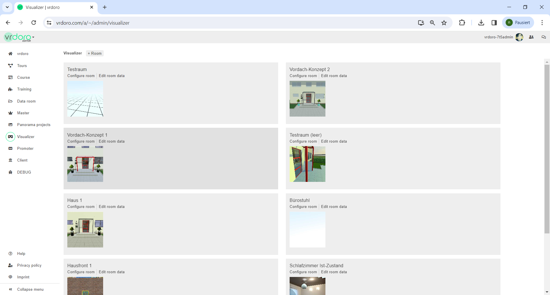Click the DEBUG bug icon
Screen dimensions: 550x295
[x=11, y=172]
